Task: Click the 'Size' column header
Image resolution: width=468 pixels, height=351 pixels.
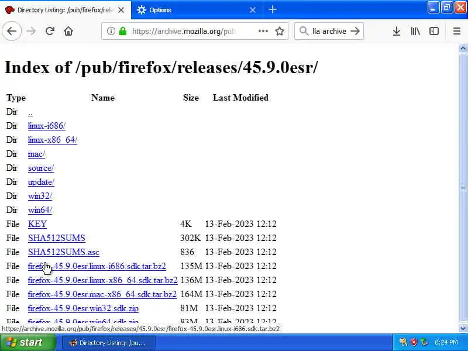Action: 191,98
